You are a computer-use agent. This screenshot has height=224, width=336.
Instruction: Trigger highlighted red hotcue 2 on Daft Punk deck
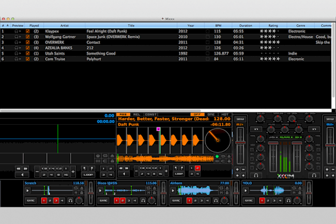(197, 168)
